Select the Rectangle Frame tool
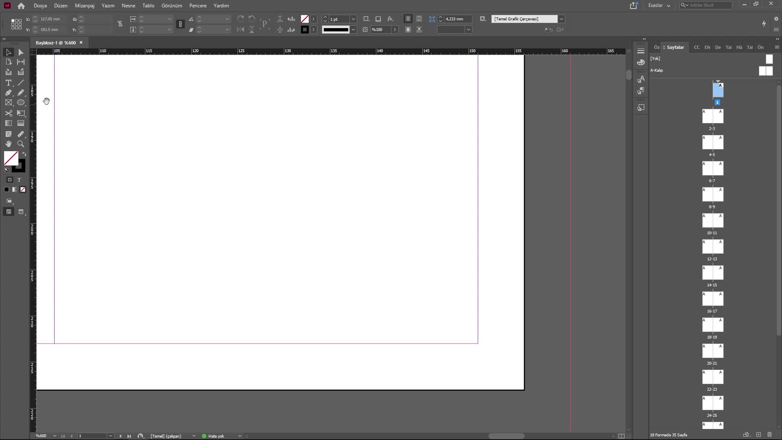The width and height of the screenshot is (782, 440). [x=9, y=103]
